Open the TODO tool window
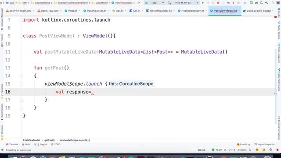This screenshot has width=281, height=158. (x=56, y=144)
